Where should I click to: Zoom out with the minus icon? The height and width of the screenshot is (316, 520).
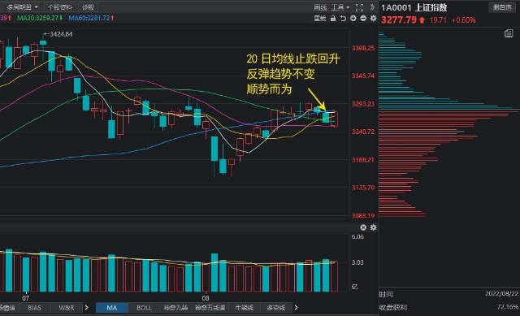(363, 19)
